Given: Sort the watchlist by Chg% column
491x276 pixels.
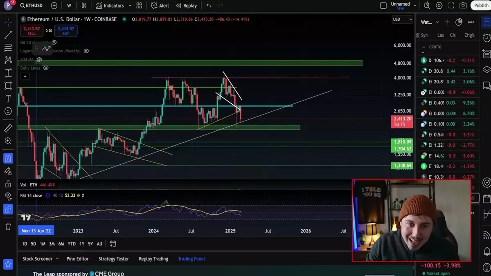Looking at the screenshot, I should [x=469, y=35].
